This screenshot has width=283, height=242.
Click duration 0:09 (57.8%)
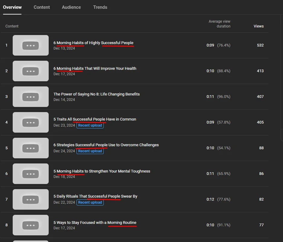tap(218, 122)
